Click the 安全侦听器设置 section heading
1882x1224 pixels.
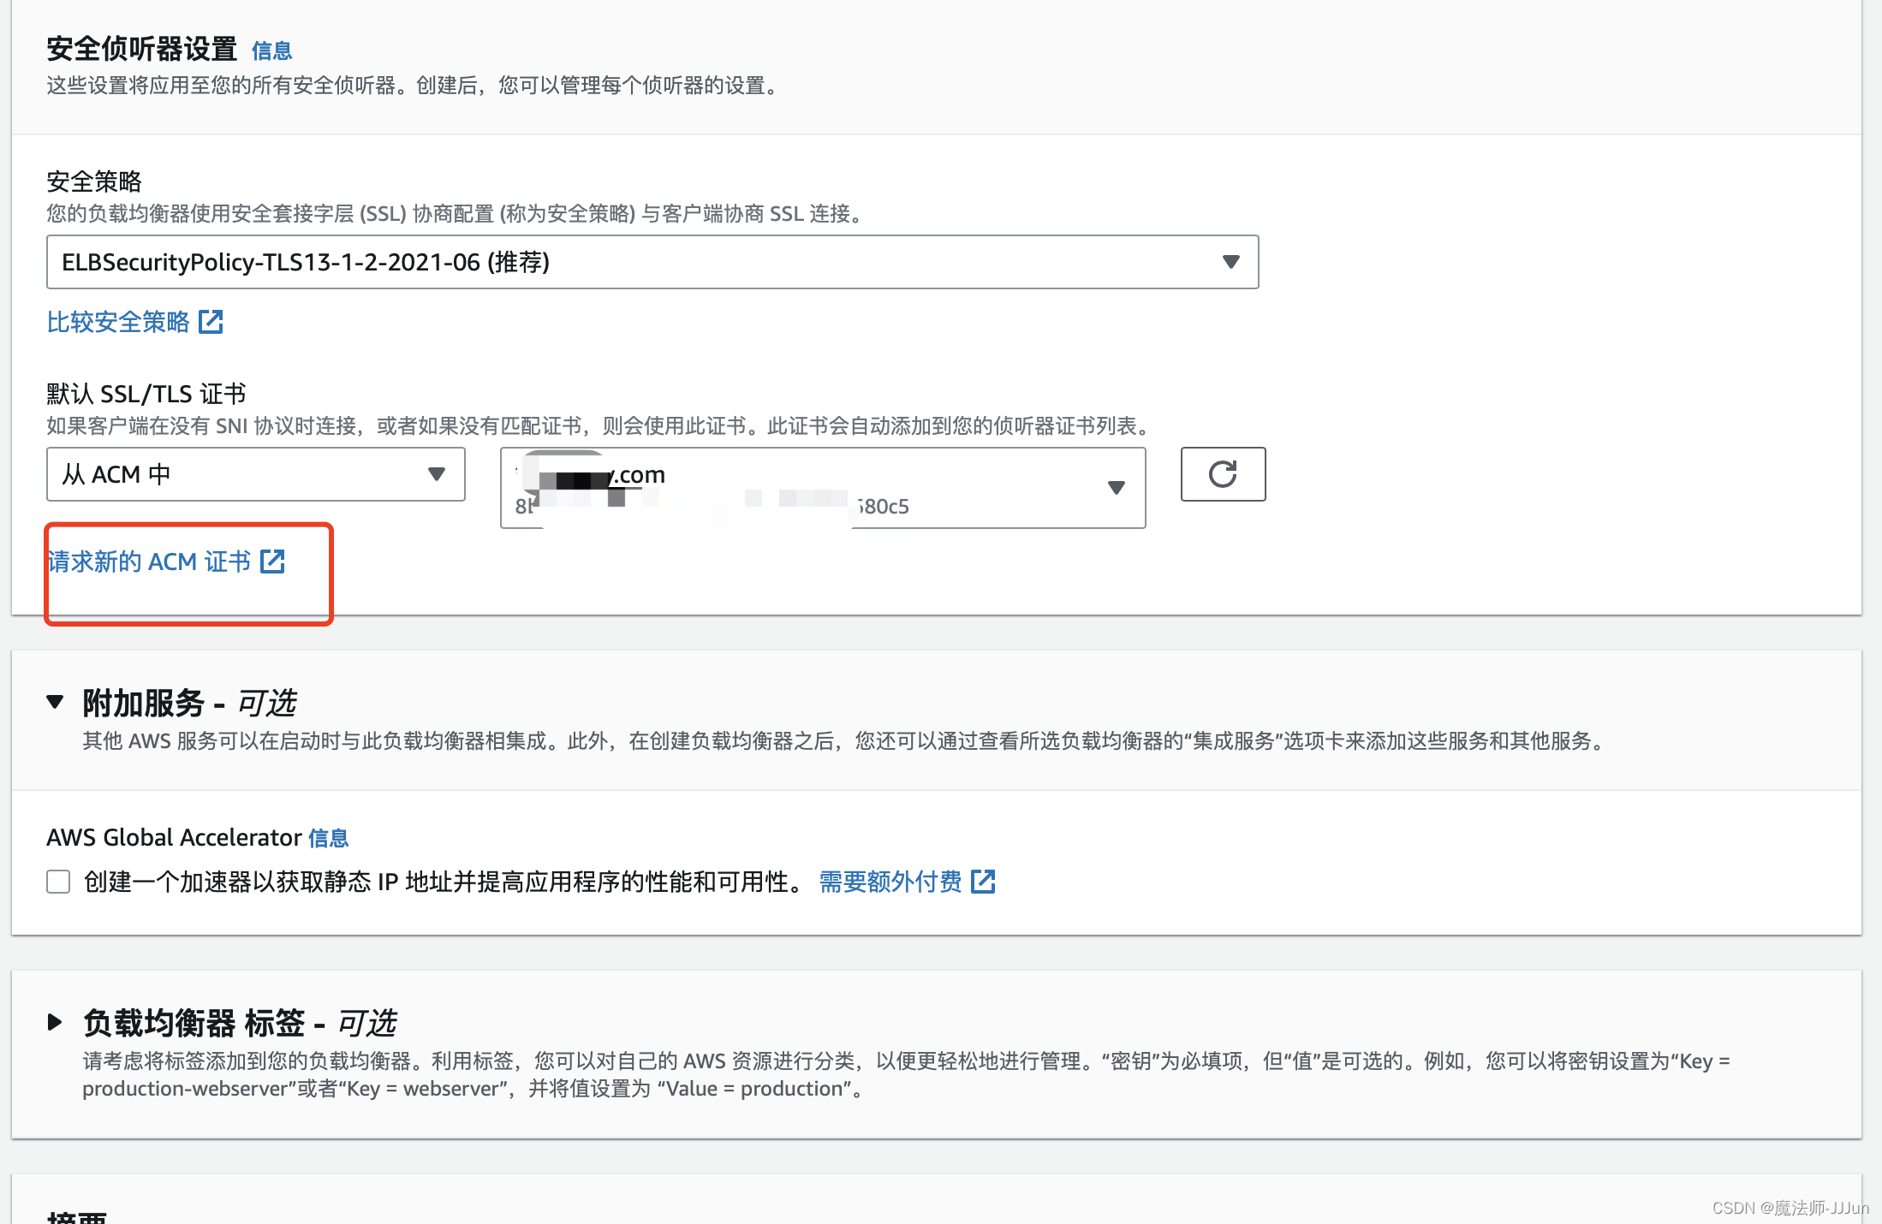click(142, 50)
